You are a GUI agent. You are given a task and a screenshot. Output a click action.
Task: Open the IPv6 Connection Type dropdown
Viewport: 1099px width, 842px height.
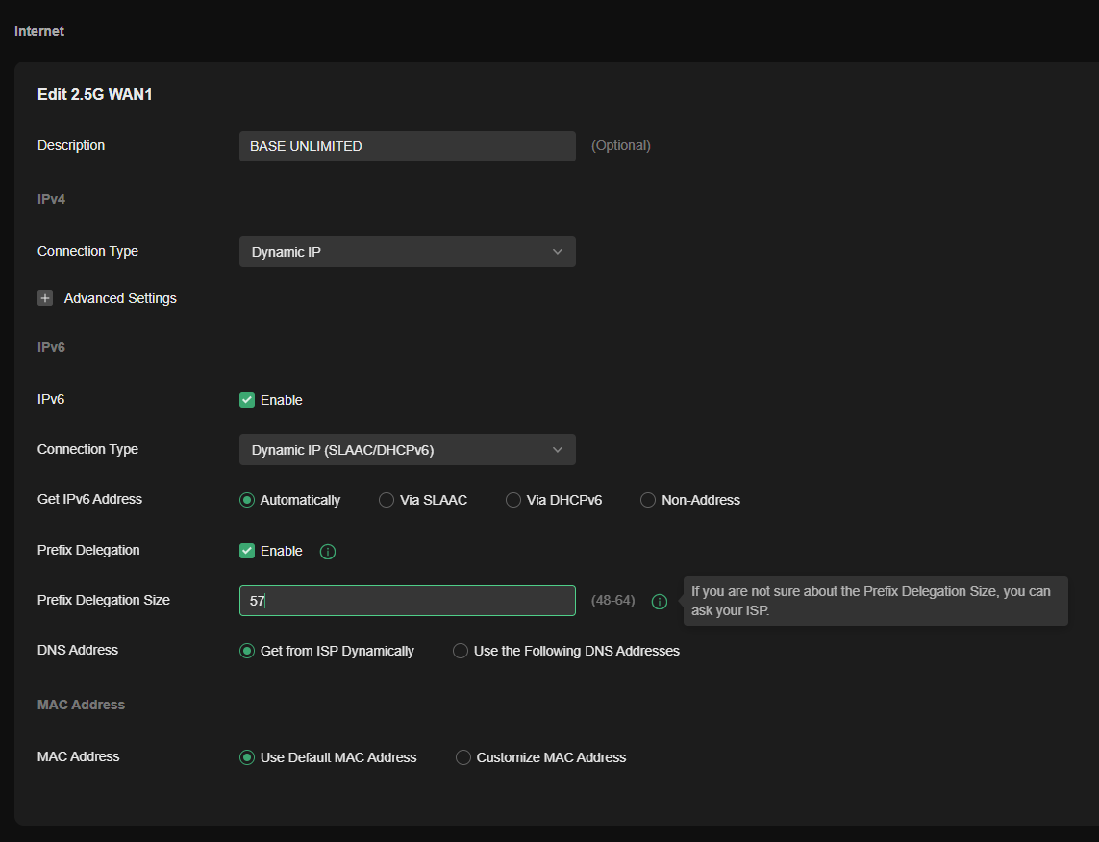click(x=407, y=450)
